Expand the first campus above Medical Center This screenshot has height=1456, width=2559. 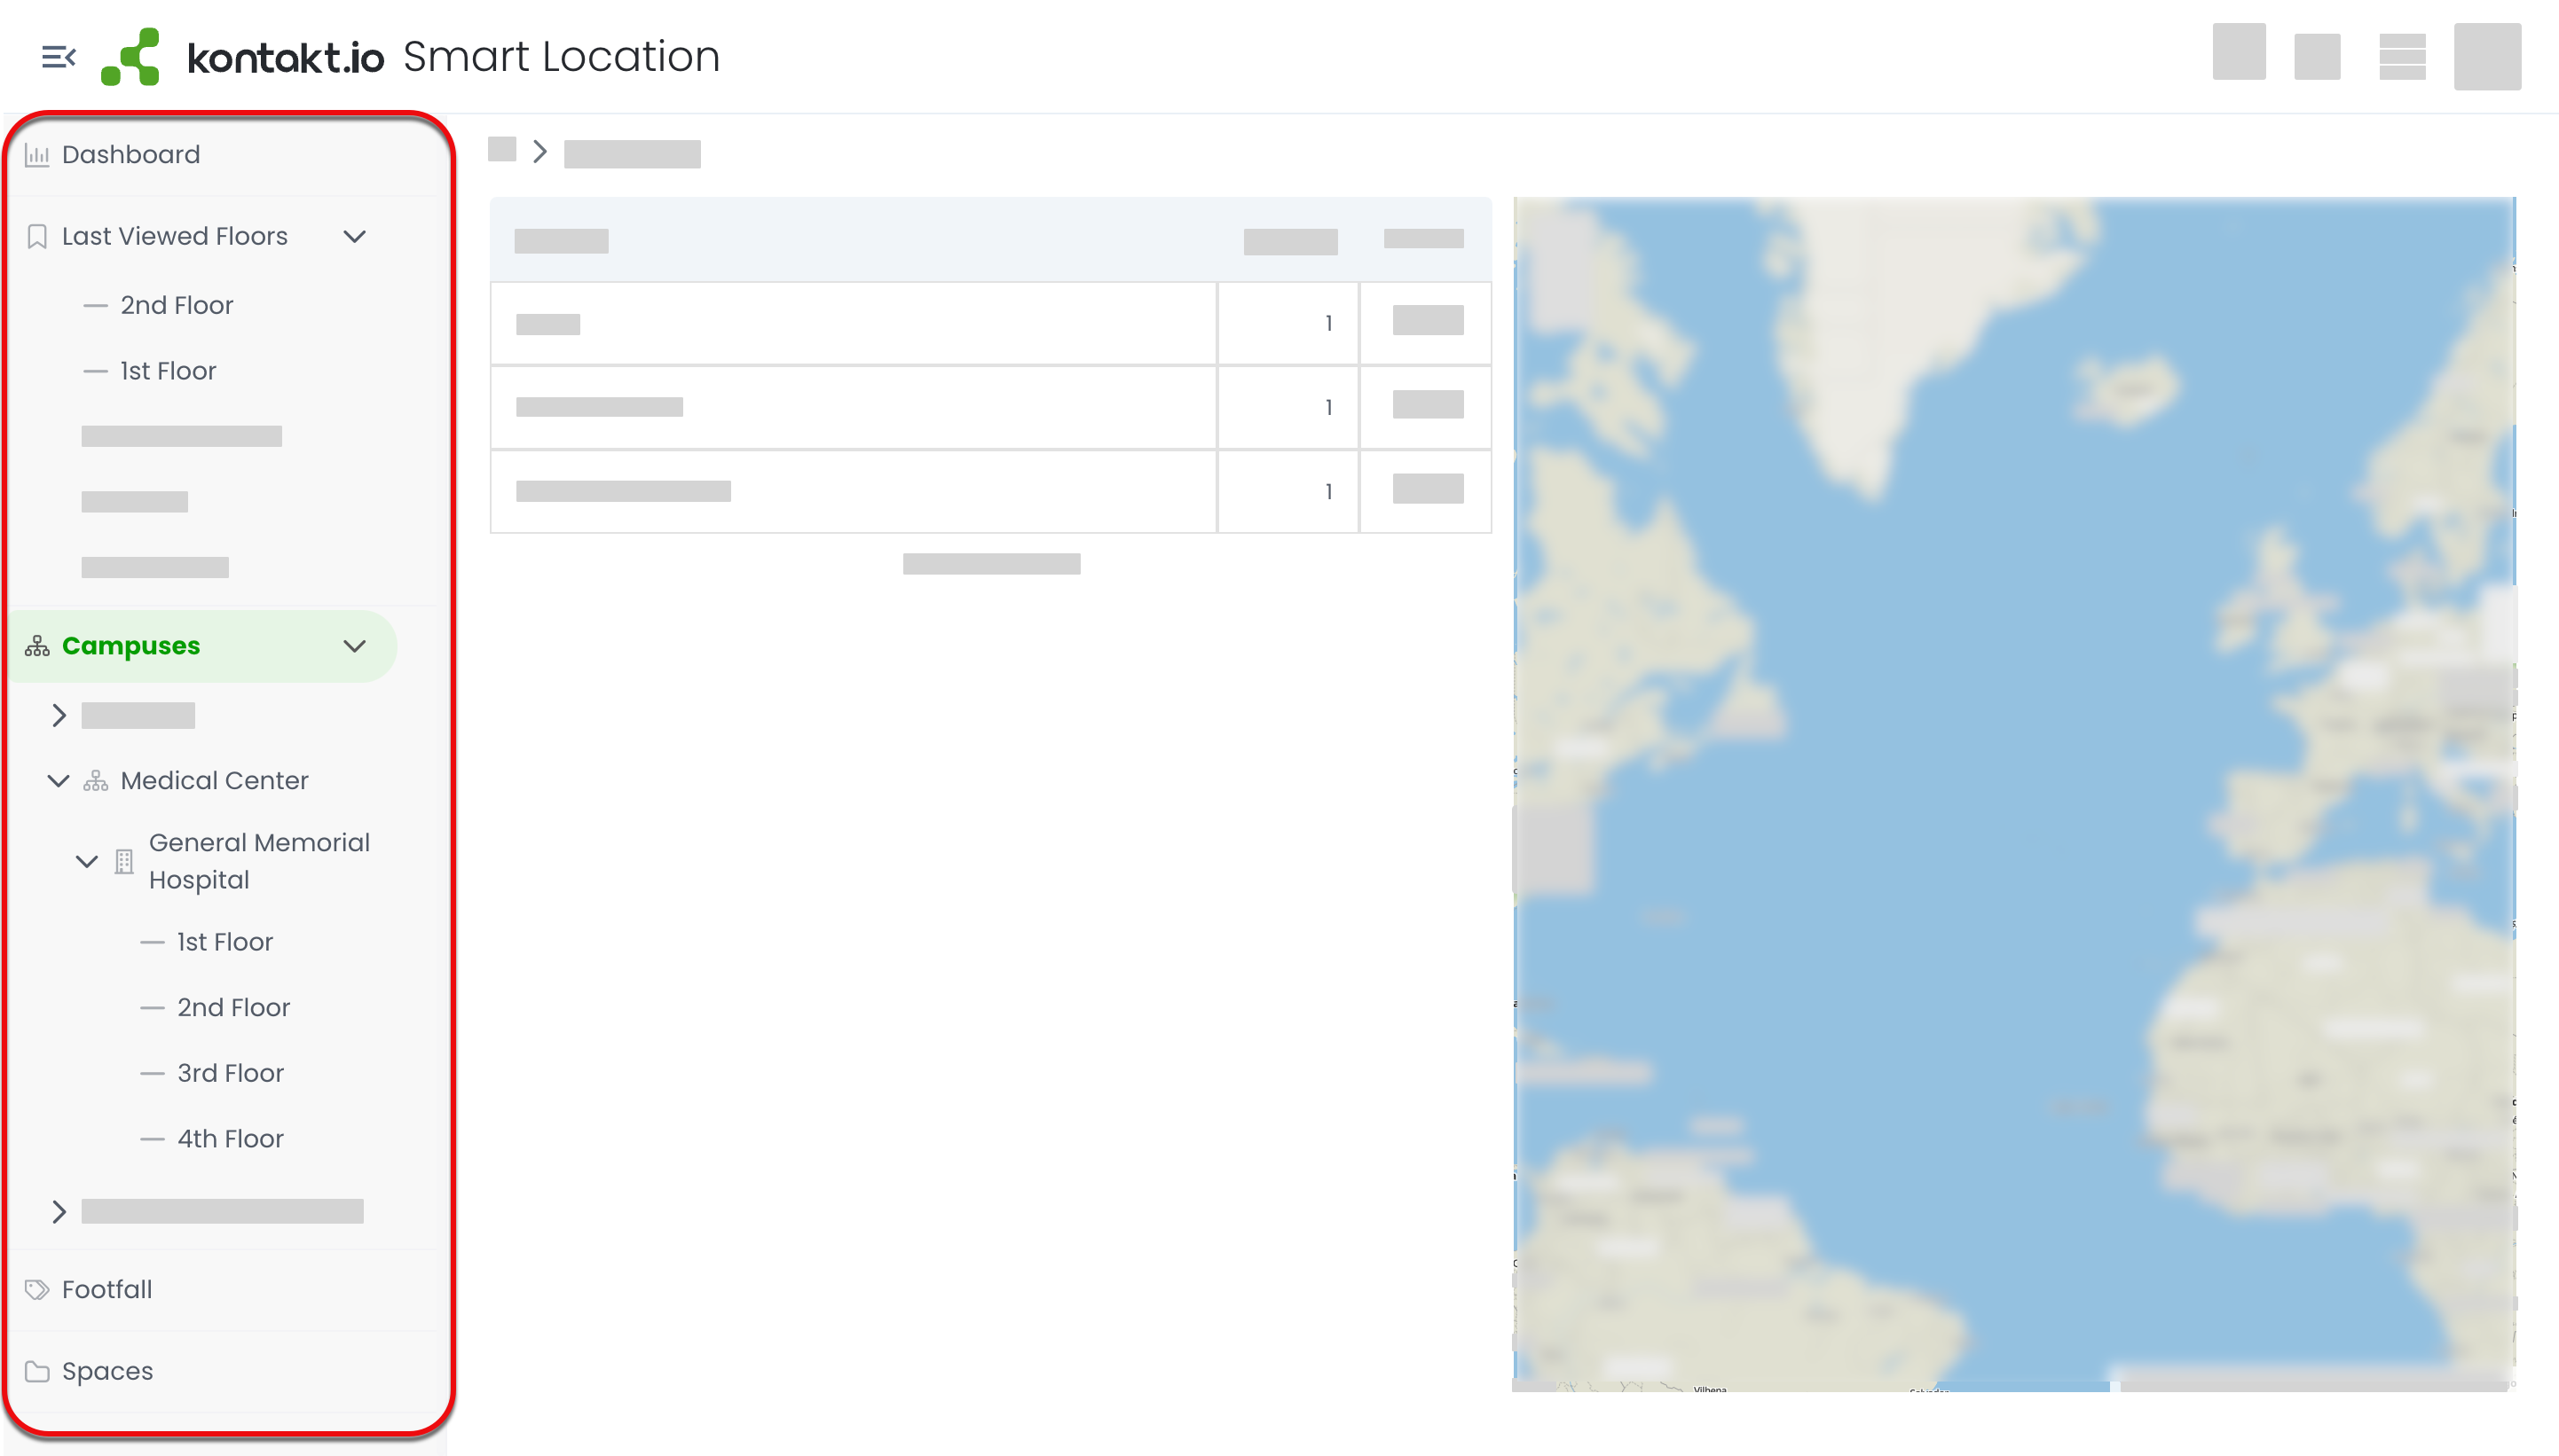pos(58,715)
